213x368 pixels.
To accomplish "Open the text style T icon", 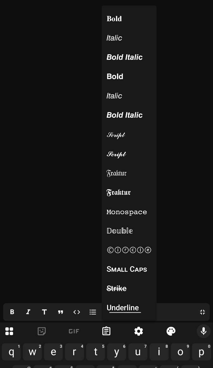I will pyautogui.click(x=44, y=312).
